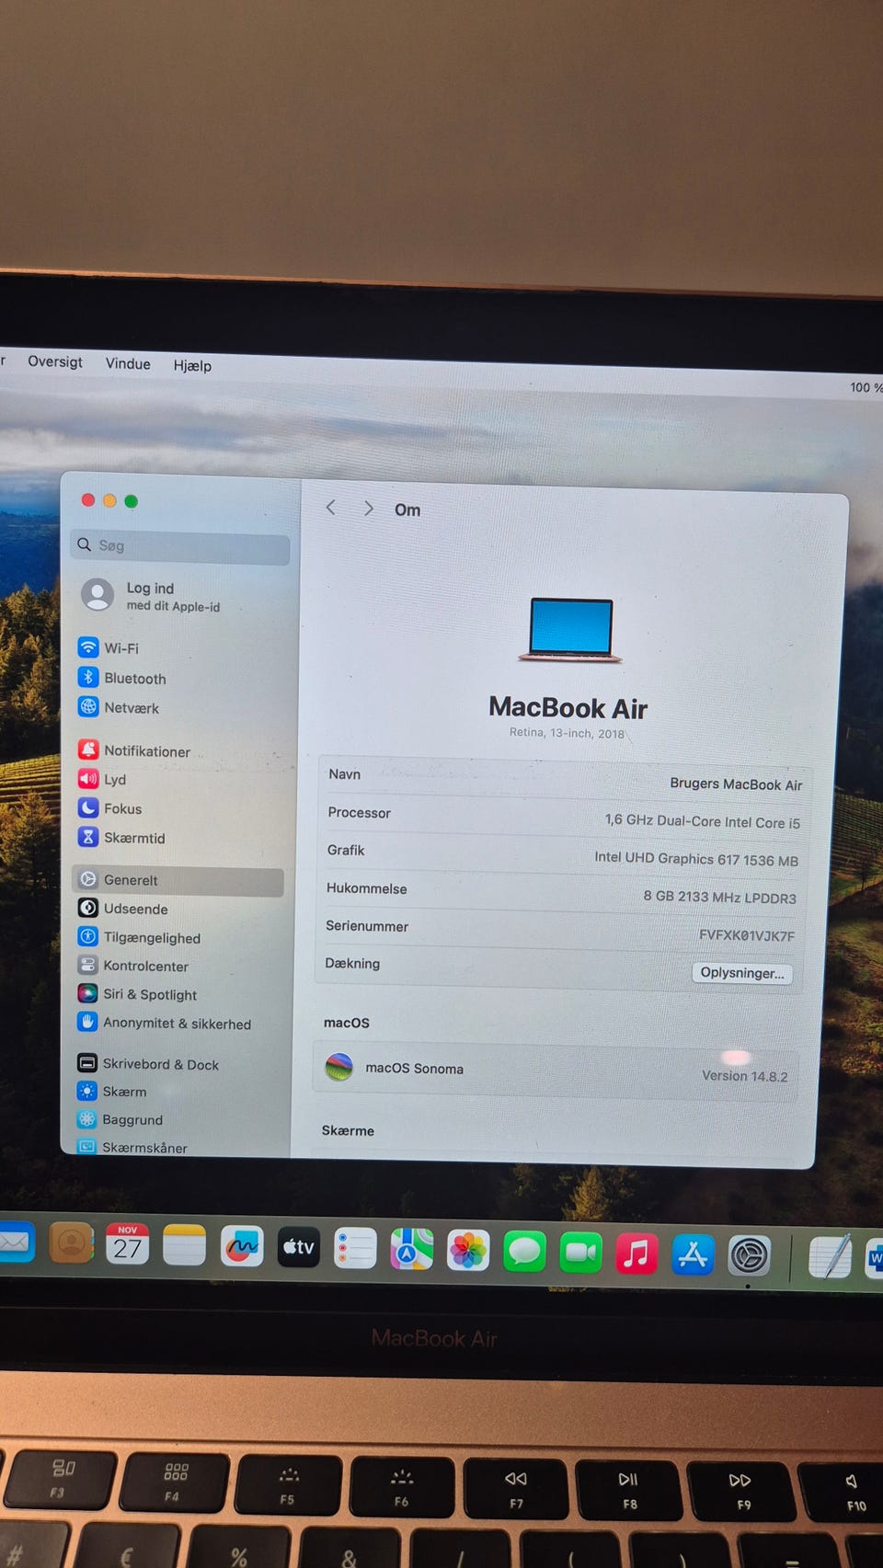883x1568 pixels.
Task: Open Siri & Spotlight settings
Action: [138, 994]
